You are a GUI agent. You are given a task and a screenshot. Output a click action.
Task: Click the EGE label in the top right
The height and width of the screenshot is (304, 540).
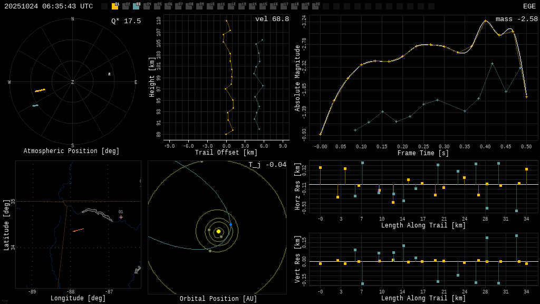(x=529, y=6)
